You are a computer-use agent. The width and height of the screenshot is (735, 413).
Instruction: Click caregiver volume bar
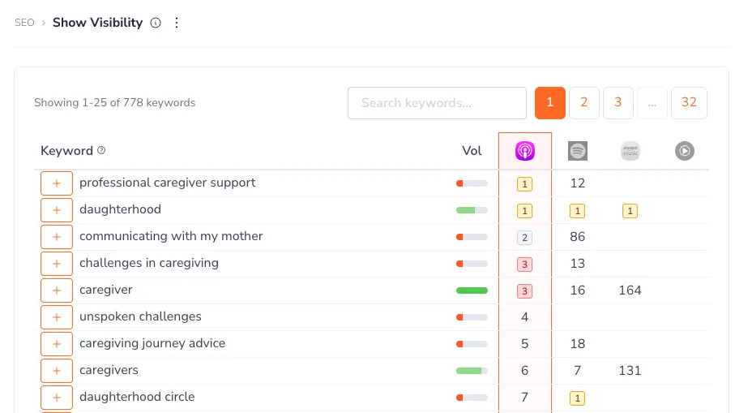[472, 290]
